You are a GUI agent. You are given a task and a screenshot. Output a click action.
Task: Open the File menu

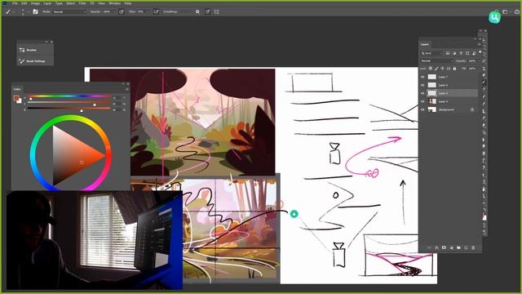15,3
